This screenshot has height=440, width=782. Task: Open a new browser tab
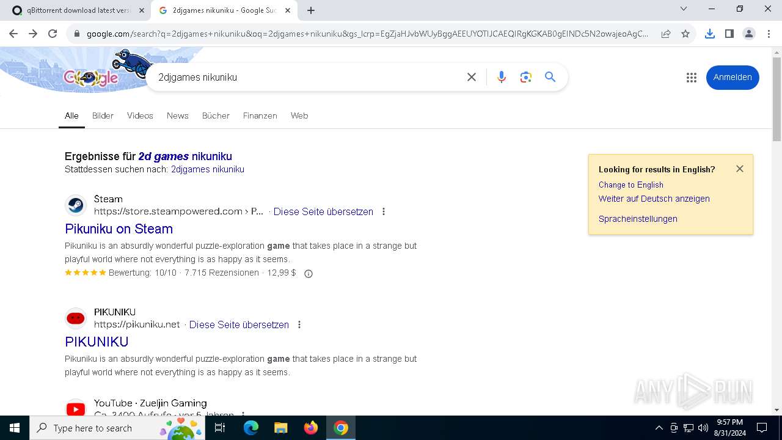pyautogui.click(x=311, y=10)
